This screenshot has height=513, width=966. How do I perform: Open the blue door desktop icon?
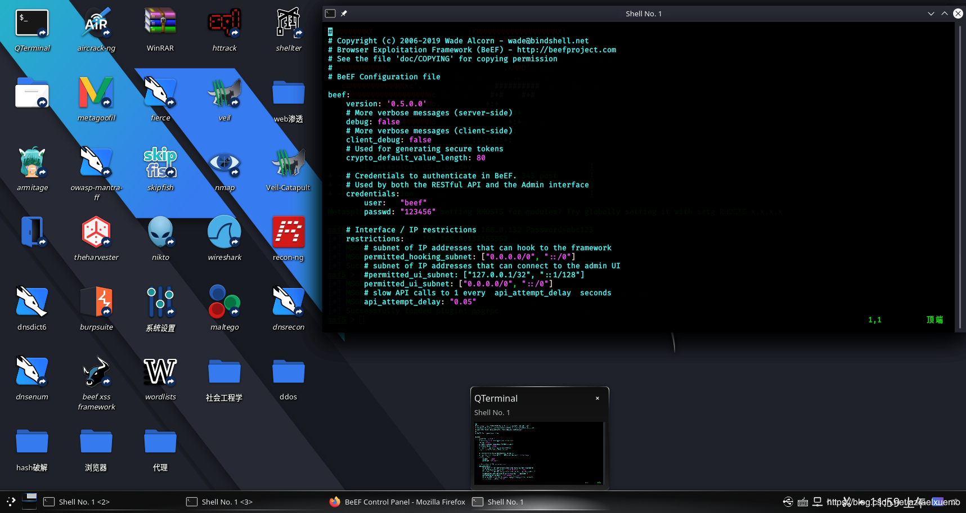[x=32, y=231]
